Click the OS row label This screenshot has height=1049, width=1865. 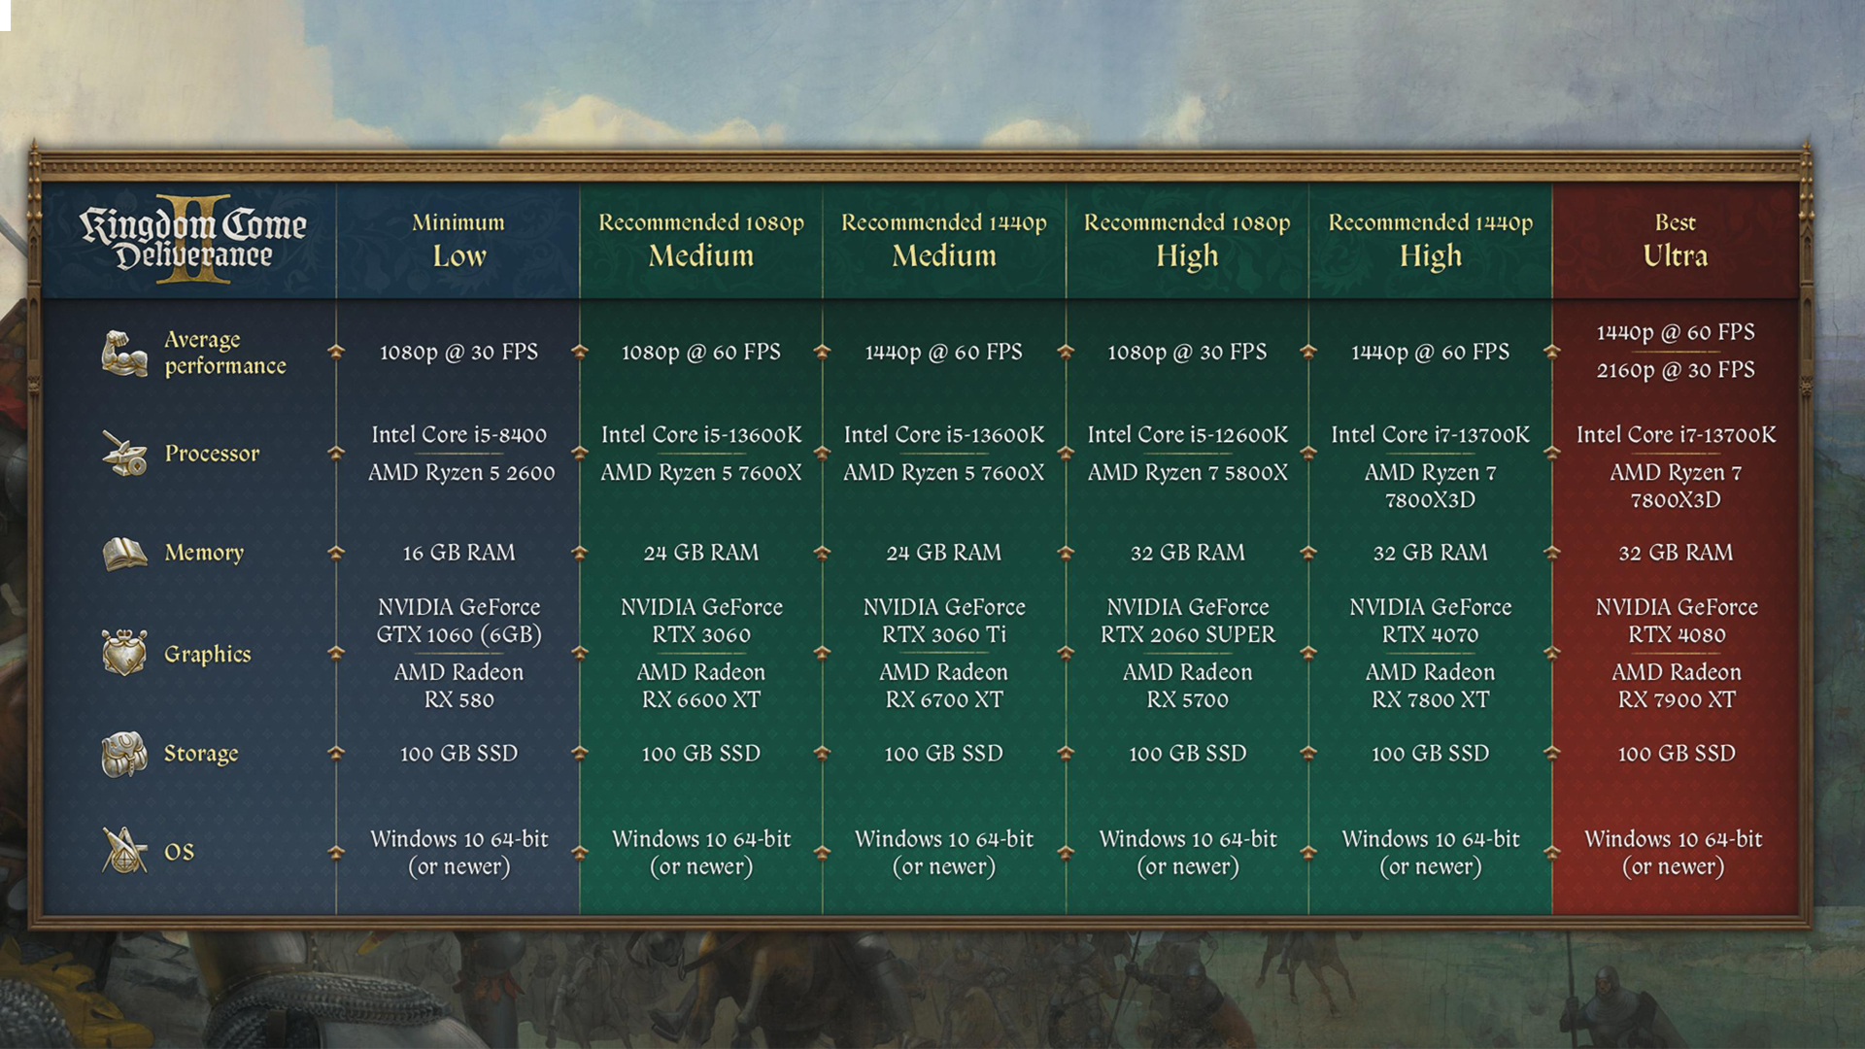point(179,852)
